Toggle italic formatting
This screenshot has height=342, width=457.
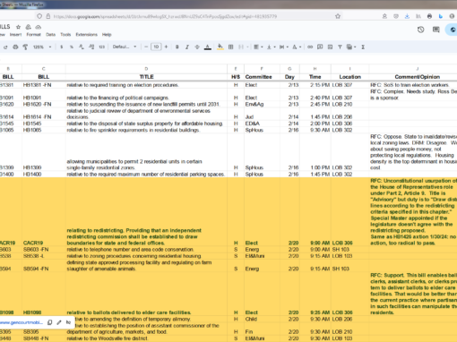click(x=187, y=47)
